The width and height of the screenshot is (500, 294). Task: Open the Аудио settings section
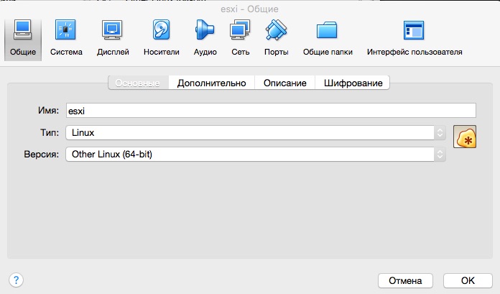[x=205, y=37]
